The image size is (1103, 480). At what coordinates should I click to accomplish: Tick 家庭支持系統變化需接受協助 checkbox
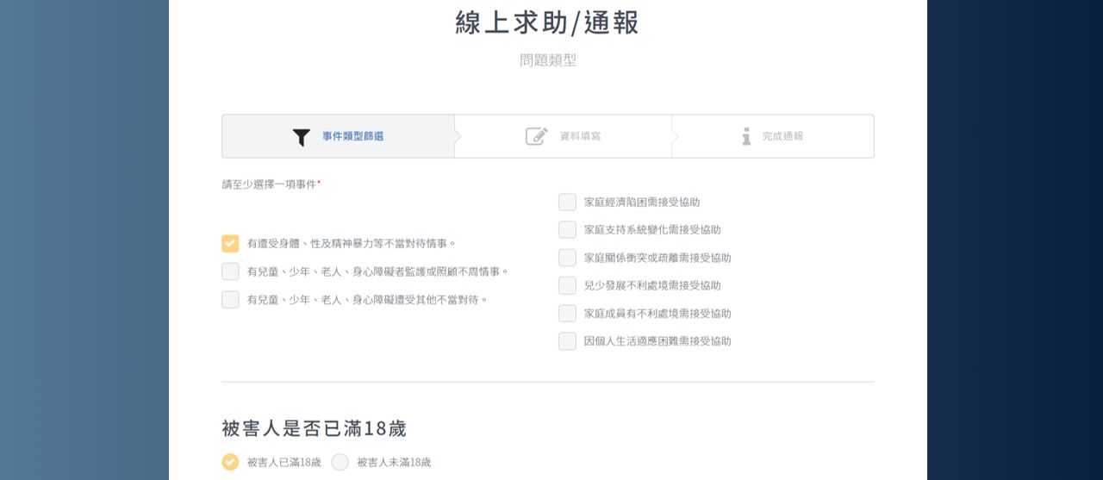(567, 230)
